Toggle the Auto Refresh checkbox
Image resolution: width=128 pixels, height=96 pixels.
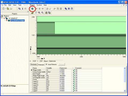click(x=47, y=64)
